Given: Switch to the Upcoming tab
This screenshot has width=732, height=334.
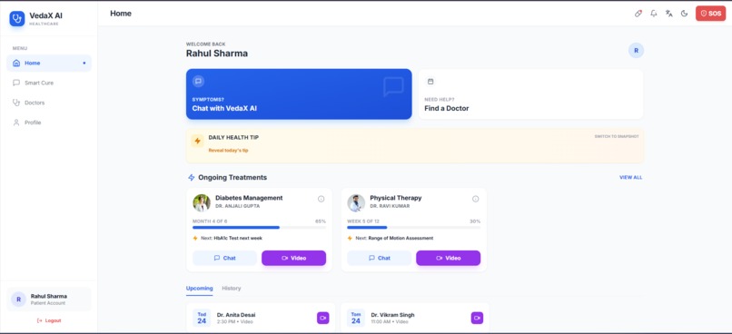Looking at the screenshot, I should (x=199, y=289).
